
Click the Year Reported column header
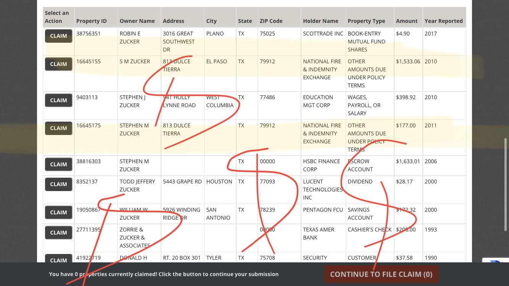[444, 21]
